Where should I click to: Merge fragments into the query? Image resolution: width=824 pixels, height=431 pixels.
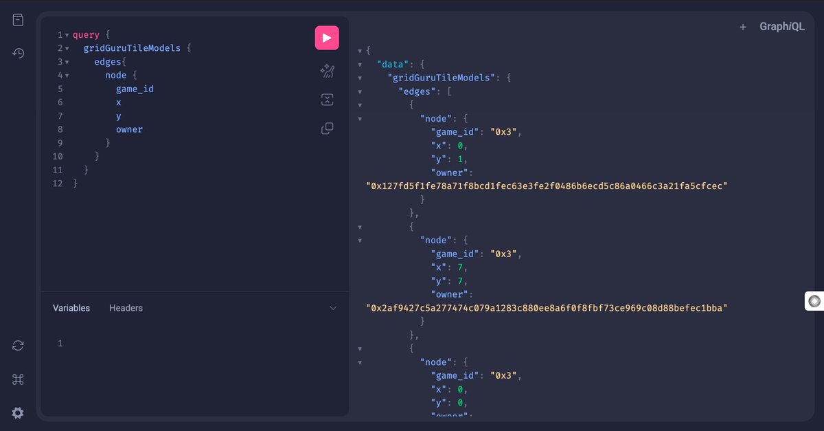coord(327,99)
